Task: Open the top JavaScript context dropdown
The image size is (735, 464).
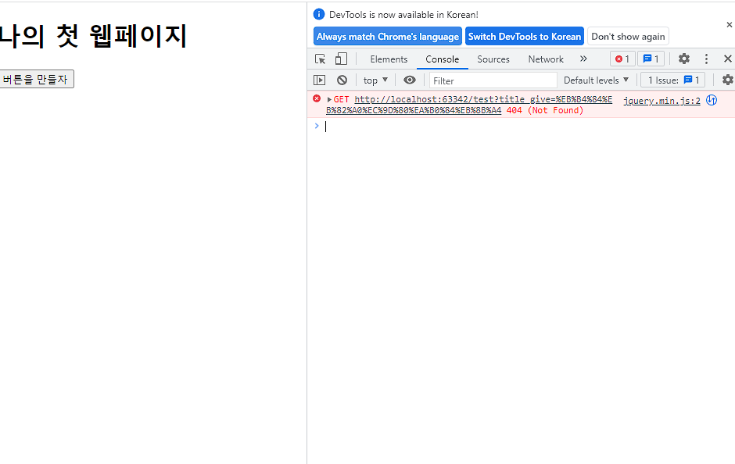Action: click(x=375, y=80)
